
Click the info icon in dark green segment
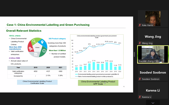(44, 51)
